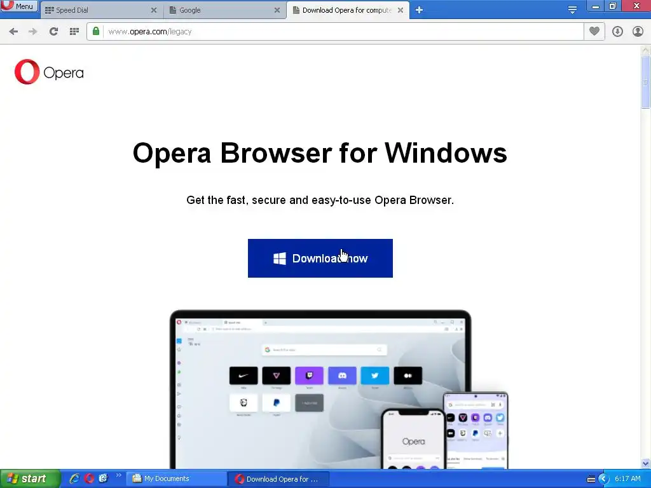Close the Download Opera tab
651x488 pixels.
click(401, 10)
